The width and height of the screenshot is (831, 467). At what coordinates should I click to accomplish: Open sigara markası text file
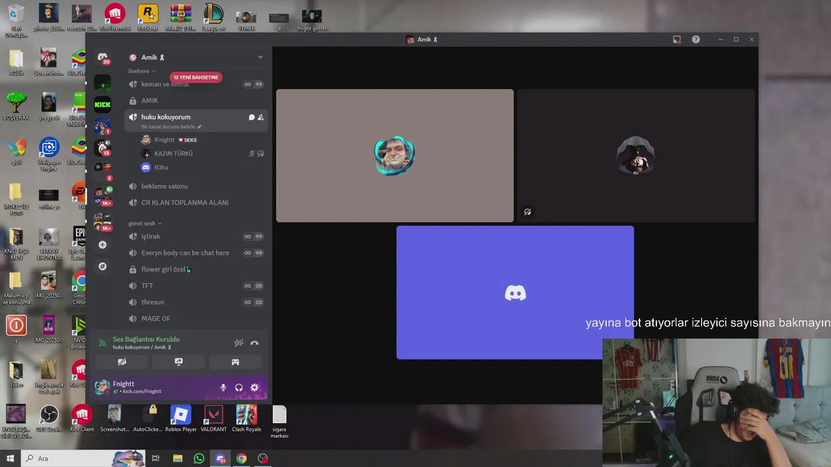coord(279,422)
